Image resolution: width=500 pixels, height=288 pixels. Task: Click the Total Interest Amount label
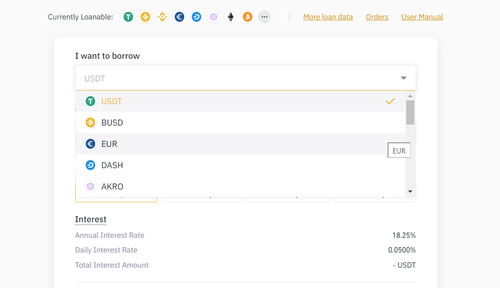pos(112,265)
